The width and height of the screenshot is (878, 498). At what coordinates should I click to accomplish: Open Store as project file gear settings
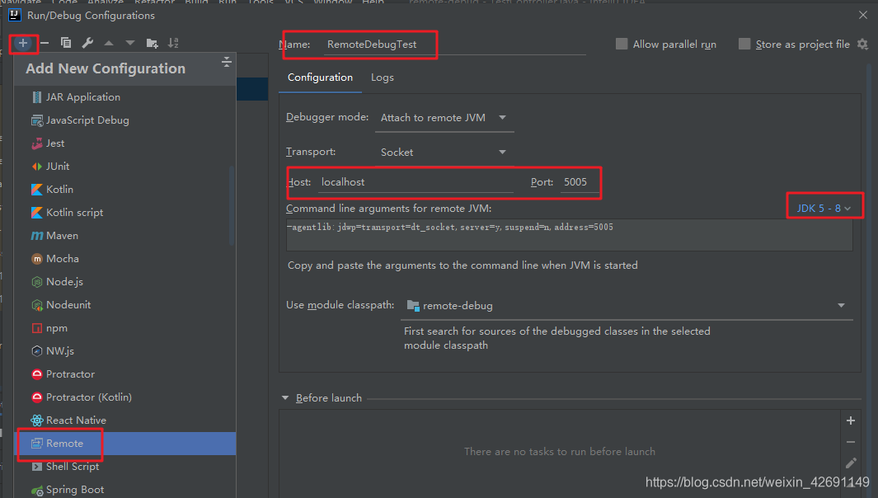(x=862, y=45)
